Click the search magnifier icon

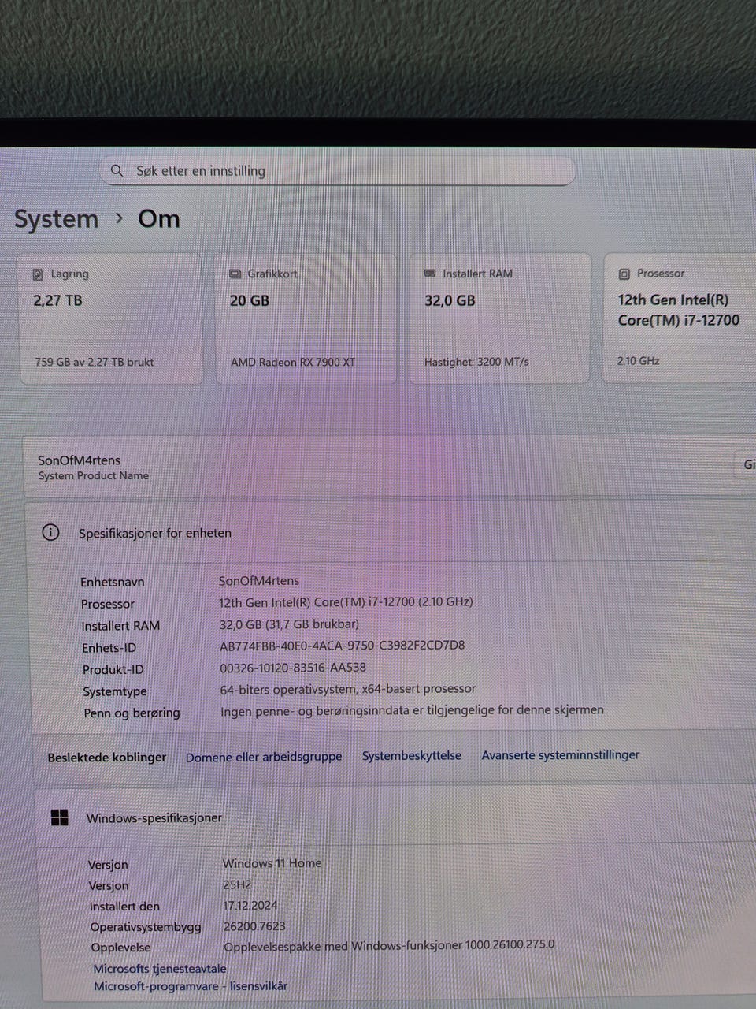click(x=117, y=170)
